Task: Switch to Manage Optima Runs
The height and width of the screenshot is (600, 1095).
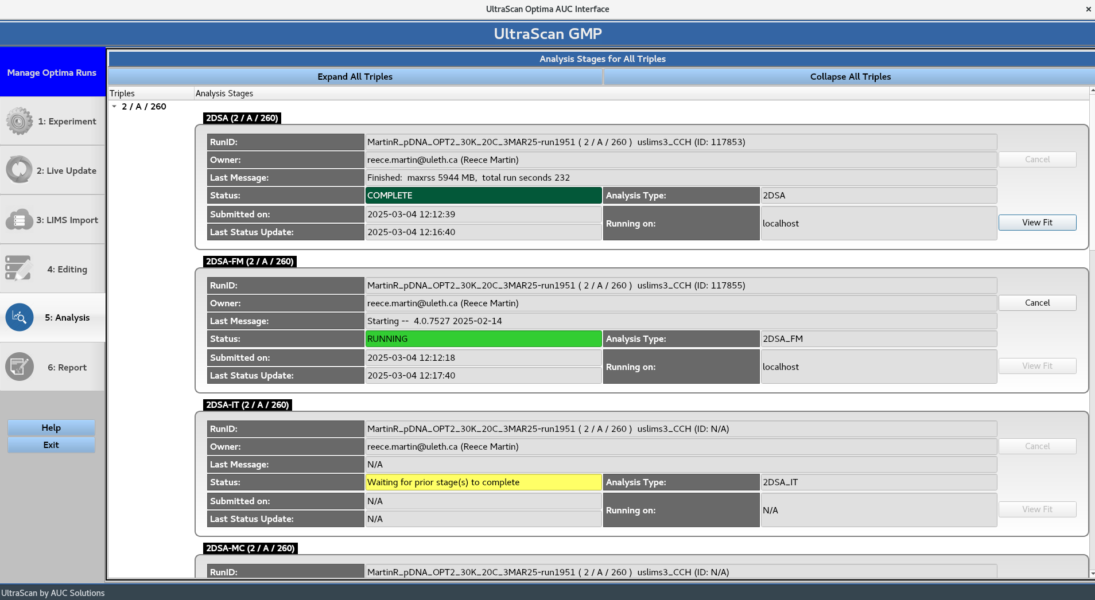Action: (x=51, y=72)
